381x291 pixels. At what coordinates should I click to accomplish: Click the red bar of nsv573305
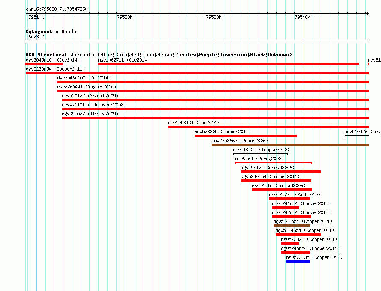click(x=246, y=136)
